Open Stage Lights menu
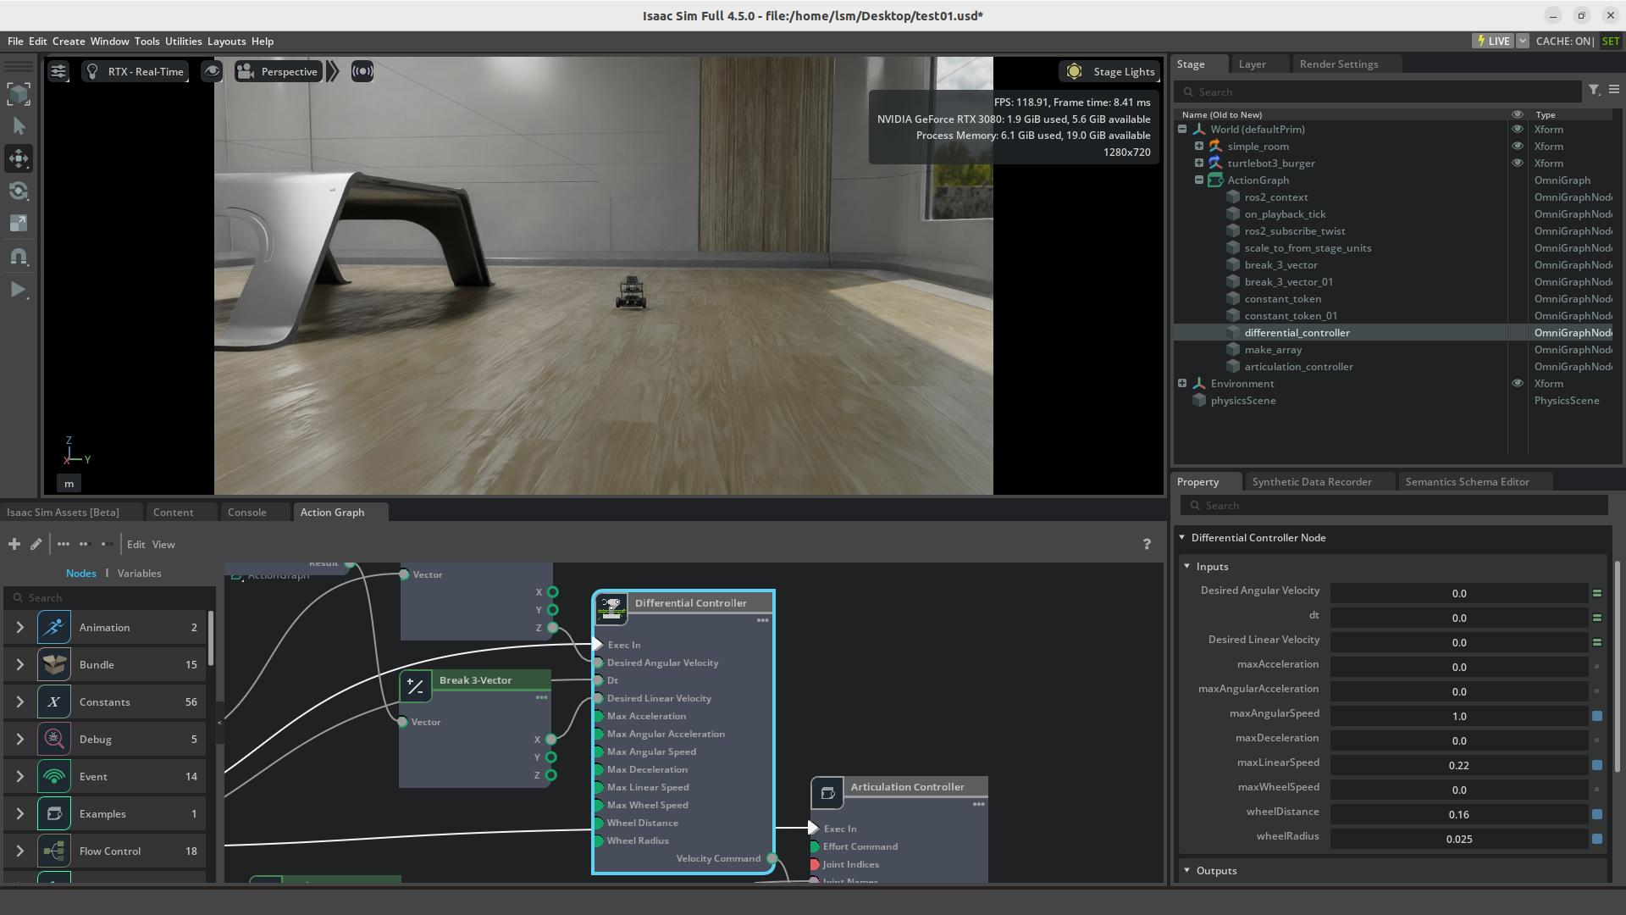Screen dimensions: 1626x915 click(x=1109, y=72)
